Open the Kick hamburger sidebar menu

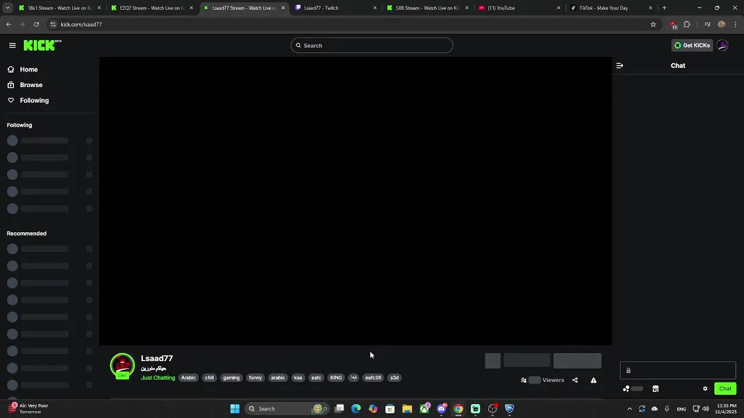coord(12,45)
